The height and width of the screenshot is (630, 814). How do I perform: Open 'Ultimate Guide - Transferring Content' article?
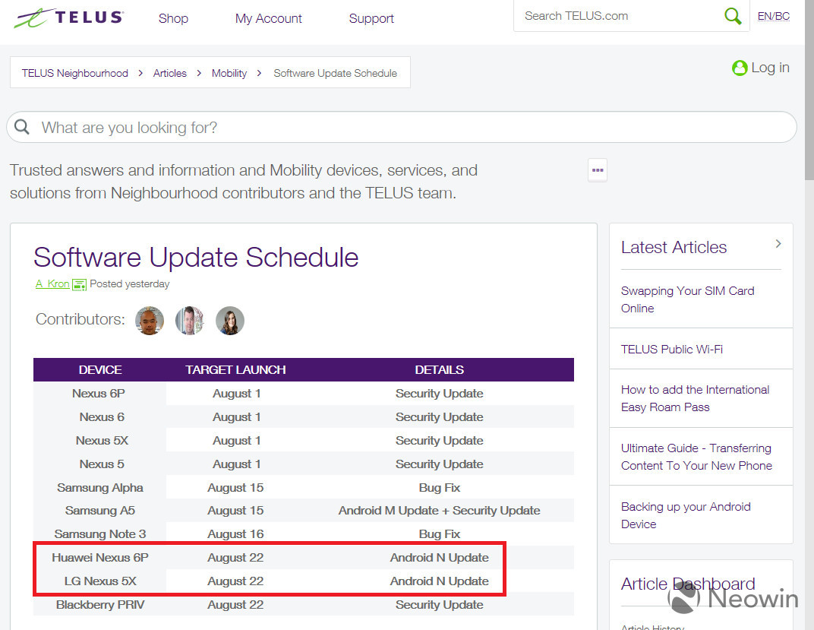696,457
